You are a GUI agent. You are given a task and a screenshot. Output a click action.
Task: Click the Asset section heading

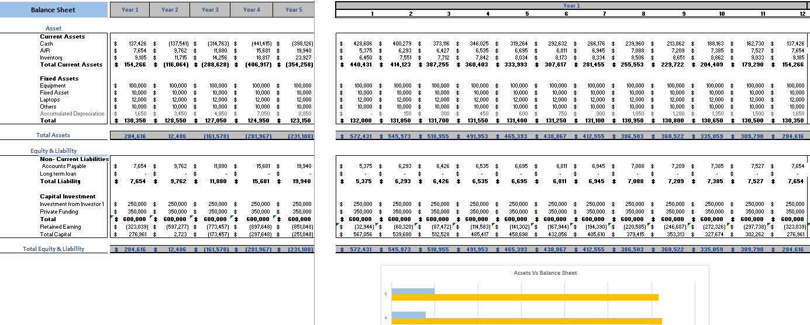(53, 28)
